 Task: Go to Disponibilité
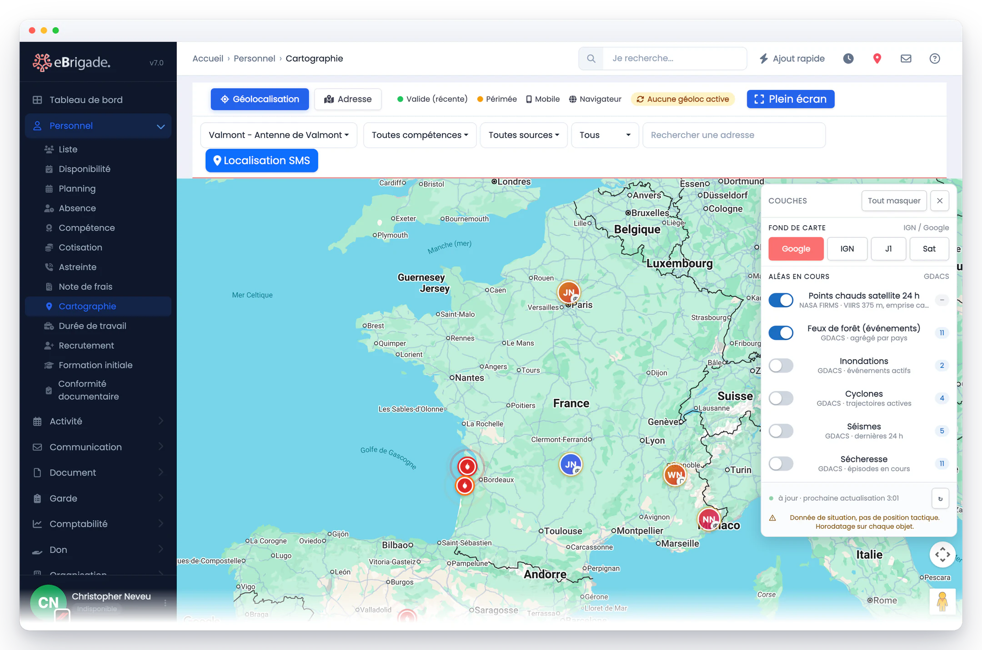(x=98, y=169)
